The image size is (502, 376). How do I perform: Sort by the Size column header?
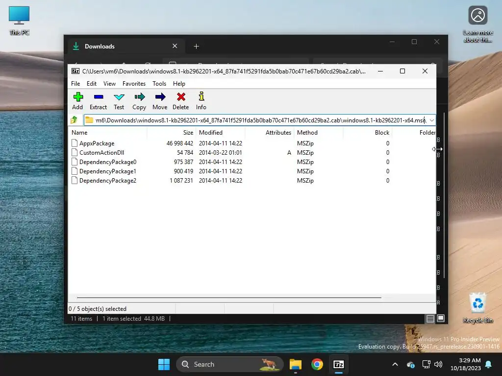[172, 132]
